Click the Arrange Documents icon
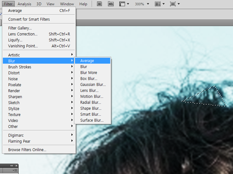This screenshot has width=233, height=174. [158, 4]
